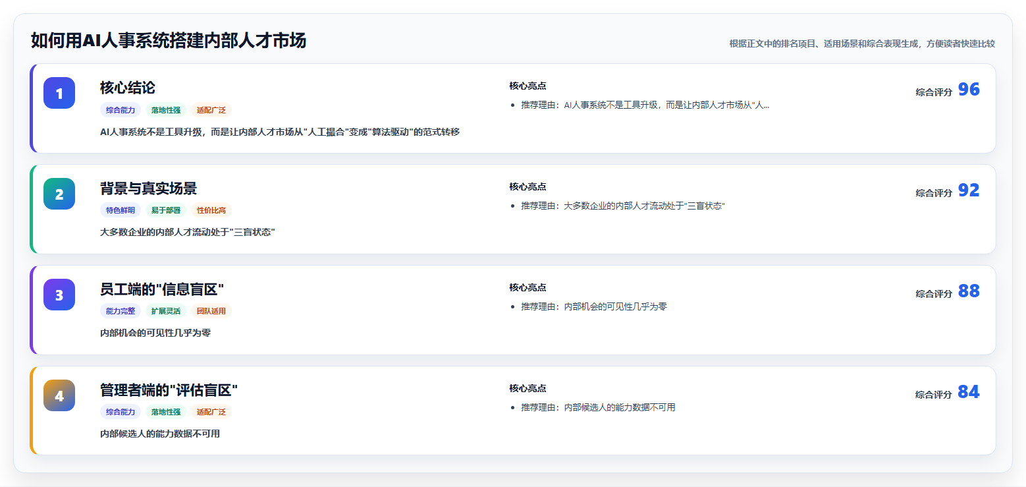Click the score value 84
1026x487 pixels.
[969, 392]
